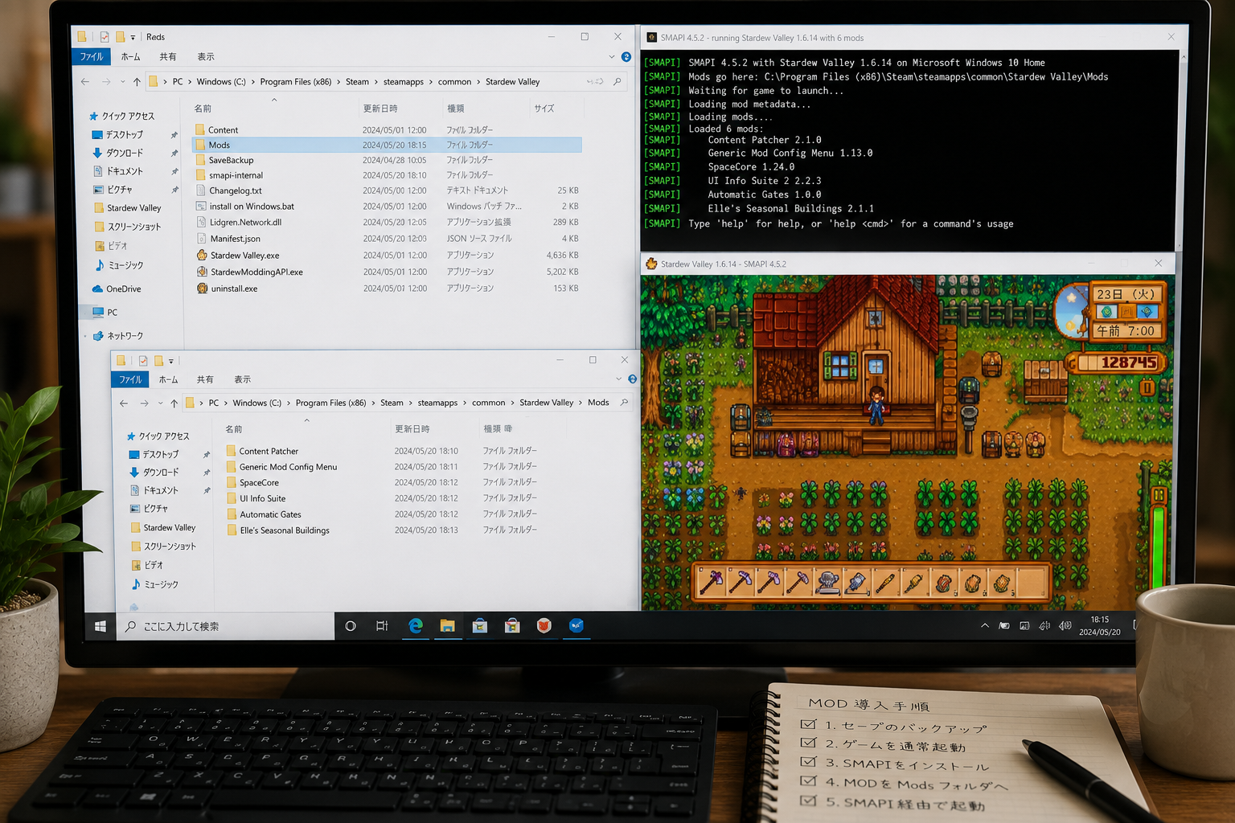Click the uninstall.exe file icon
Viewport: 1235px width, 823px height.
coord(202,289)
